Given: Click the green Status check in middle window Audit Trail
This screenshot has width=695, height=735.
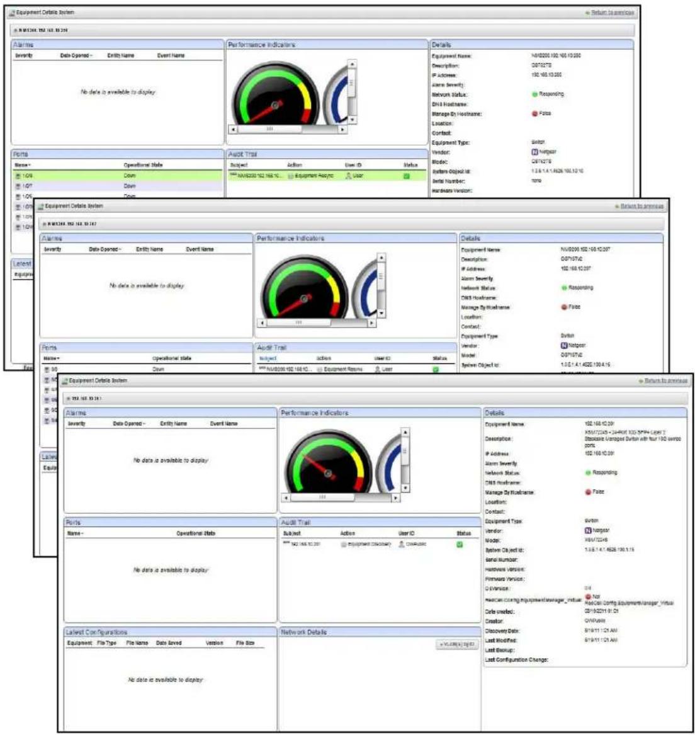Looking at the screenshot, I should 436,369.
